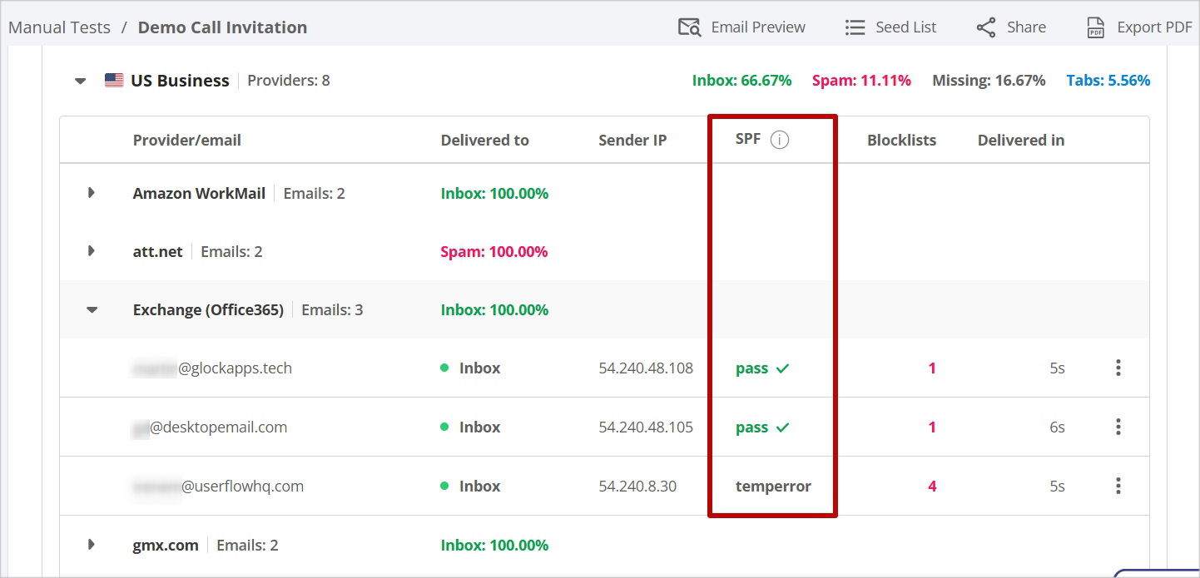
Task: Click the Provider/email column header
Action: (187, 140)
